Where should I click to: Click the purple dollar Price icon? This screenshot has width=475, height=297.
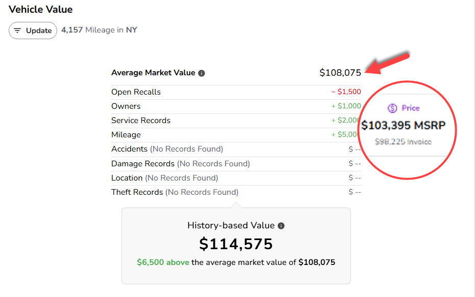[392, 108]
